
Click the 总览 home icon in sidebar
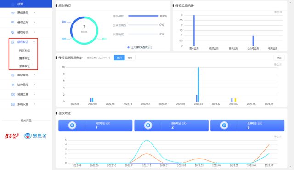(13, 4)
